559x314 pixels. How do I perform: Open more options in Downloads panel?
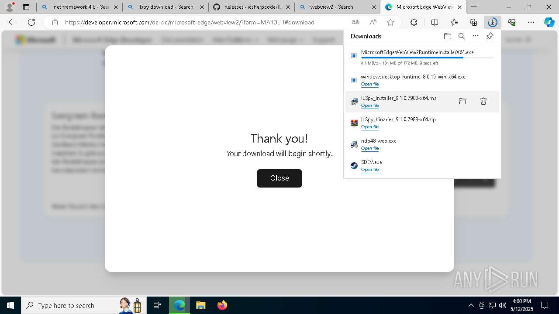point(476,36)
